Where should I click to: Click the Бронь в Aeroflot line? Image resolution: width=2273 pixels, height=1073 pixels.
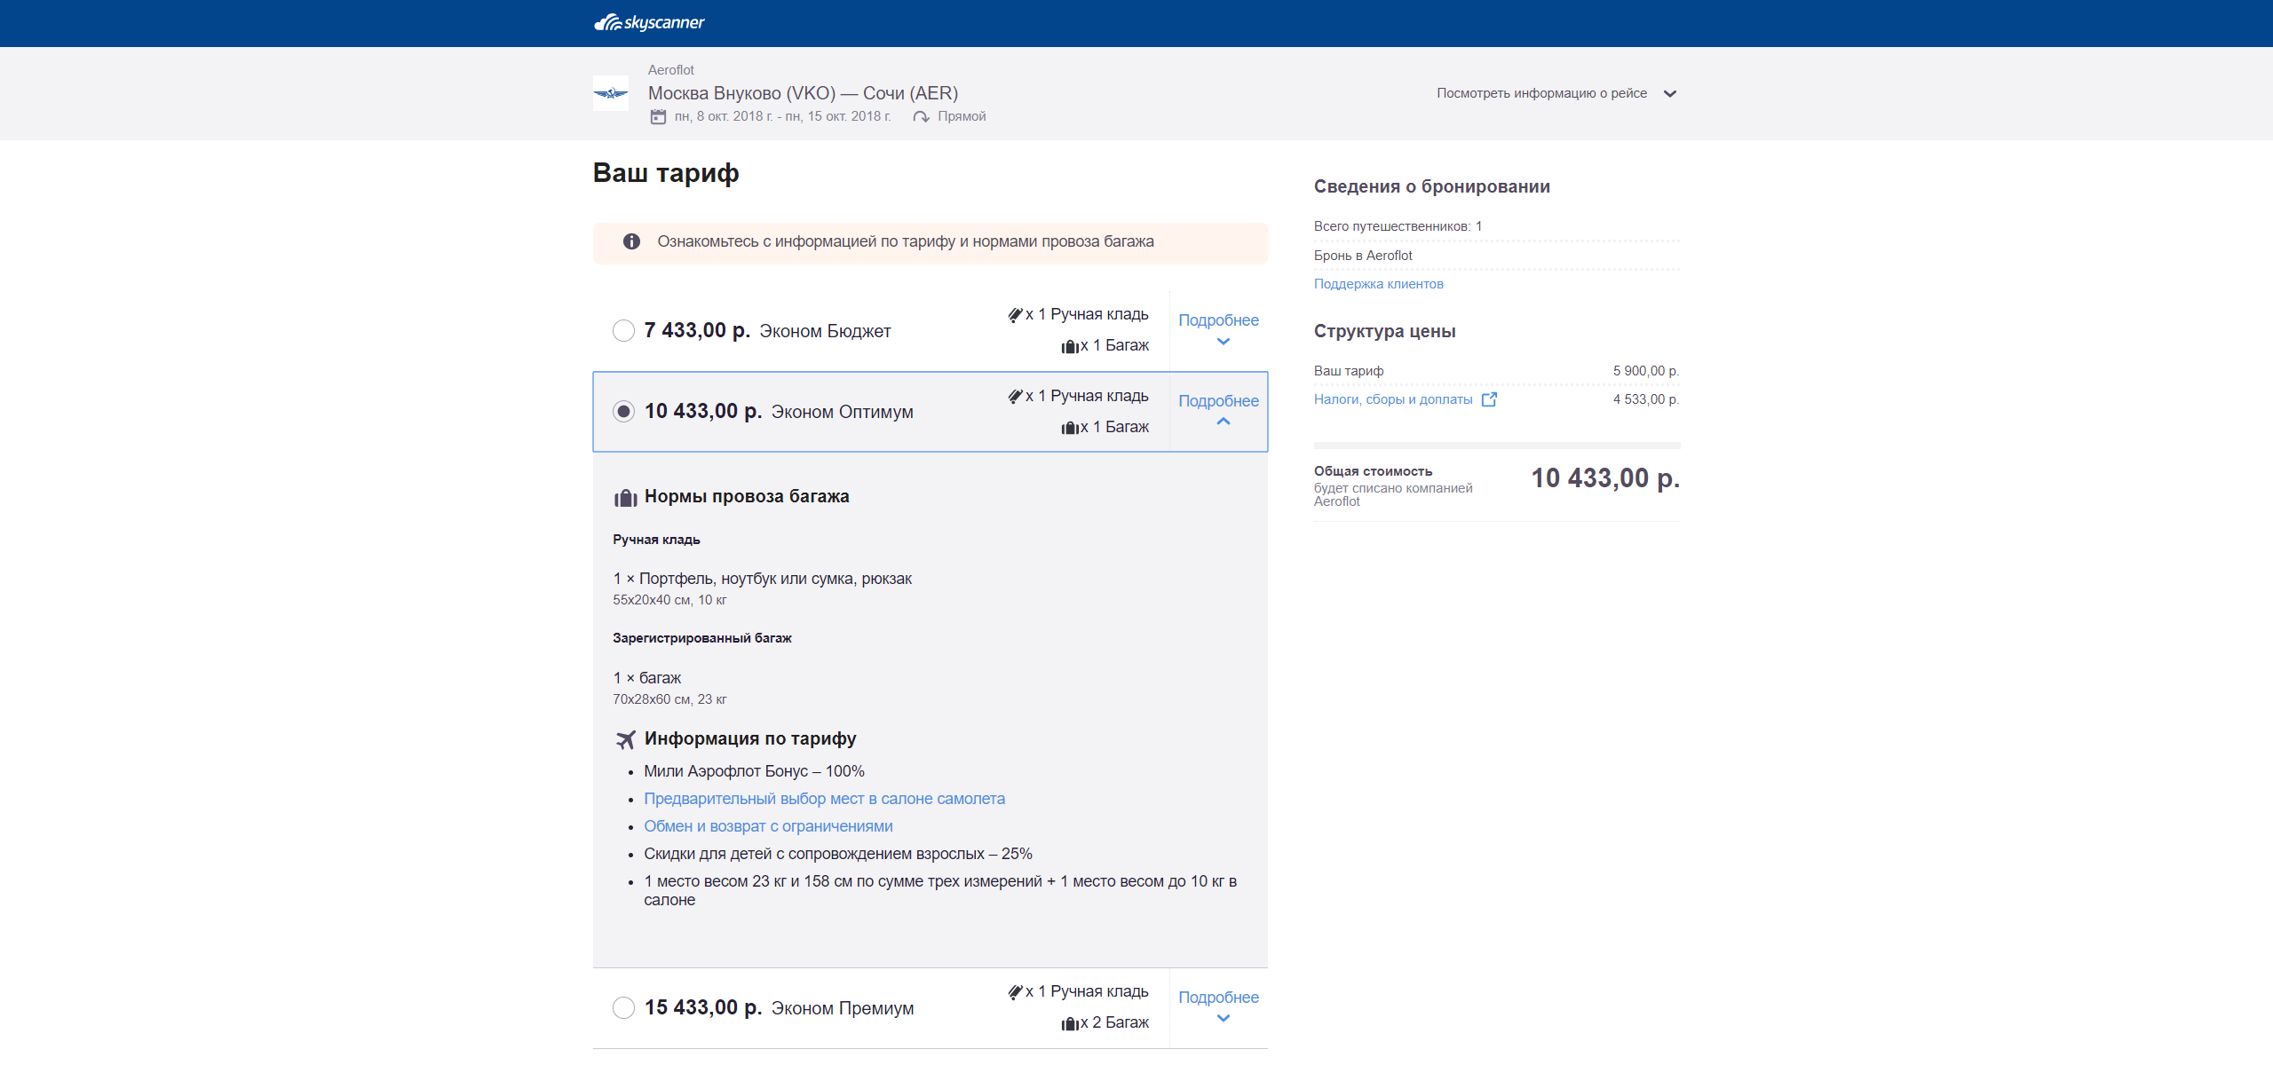pos(1363,256)
